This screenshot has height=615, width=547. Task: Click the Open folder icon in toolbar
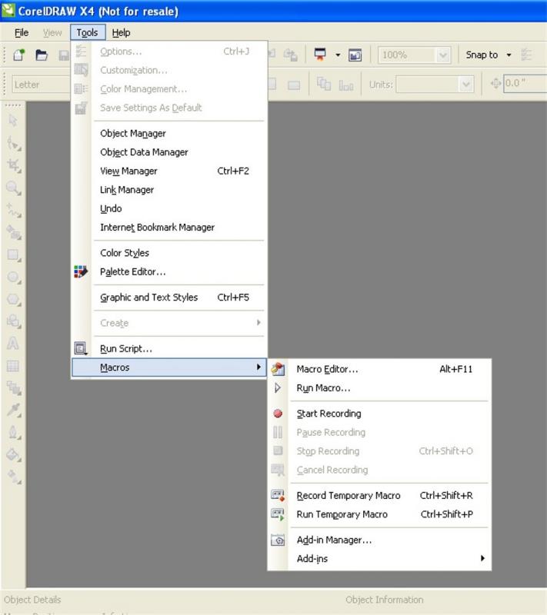(42, 55)
